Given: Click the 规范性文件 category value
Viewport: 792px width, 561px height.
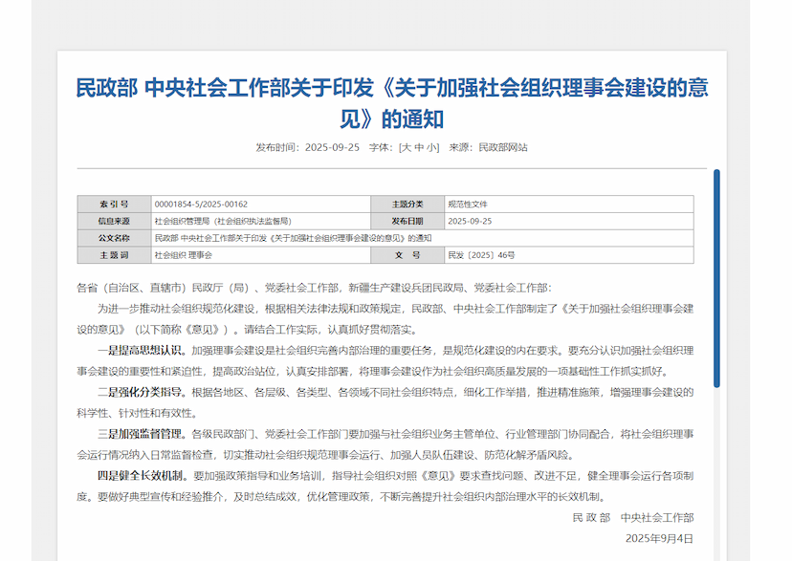Looking at the screenshot, I should (468, 204).
